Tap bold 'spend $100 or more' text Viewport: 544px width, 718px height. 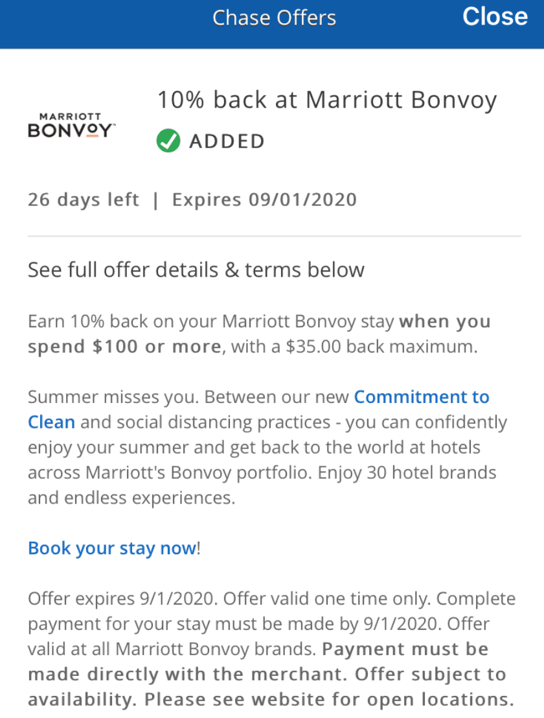coord(124,347)
